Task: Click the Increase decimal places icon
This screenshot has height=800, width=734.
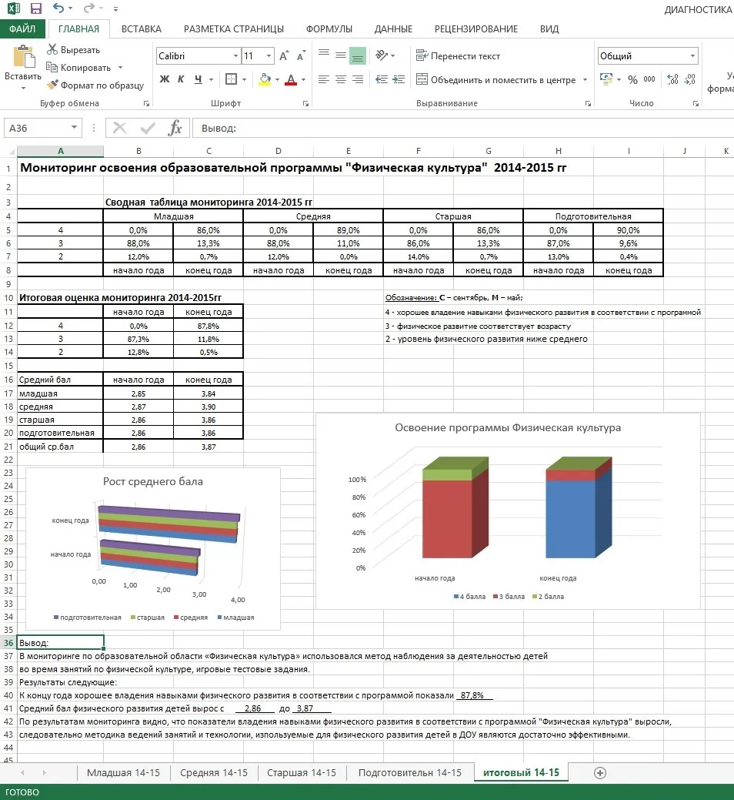Action: (672, 79)
